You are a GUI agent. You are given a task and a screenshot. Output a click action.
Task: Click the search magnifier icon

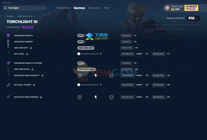pyautogui.click(x=5, y=8)
